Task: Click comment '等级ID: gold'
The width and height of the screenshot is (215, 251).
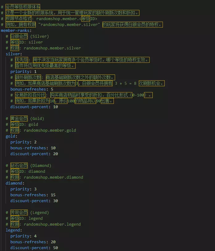Action: (22, 124)
